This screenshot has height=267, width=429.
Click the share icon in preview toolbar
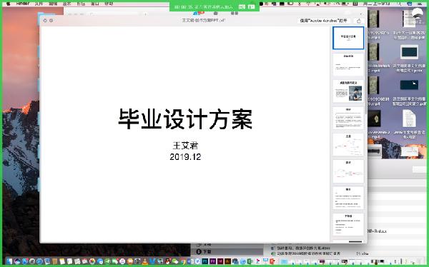(359, 21)
